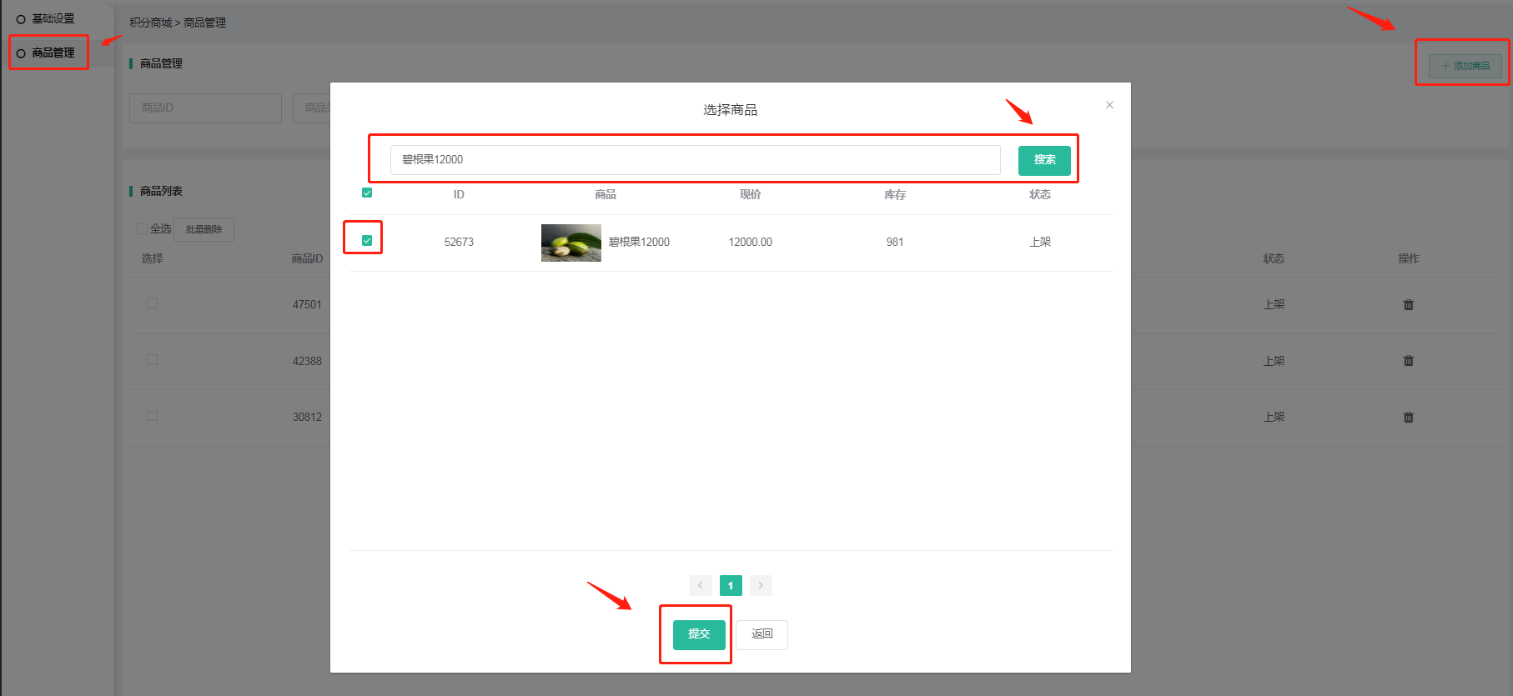Click the 添加商品 add product button
This screenshot has height=696, width=1513.
click(1465, 66)
